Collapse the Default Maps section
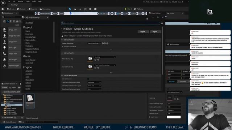The height and width of the screenshot is (130, 232). coord(62,53)
